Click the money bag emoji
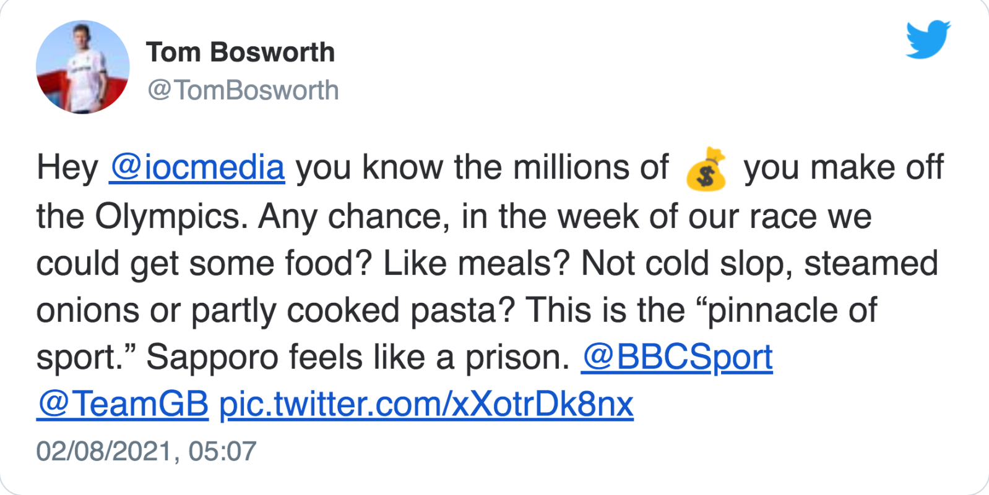 tap(706, 168)
